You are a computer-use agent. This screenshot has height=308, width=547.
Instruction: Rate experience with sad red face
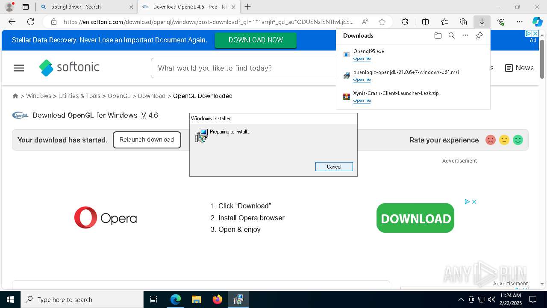tap(491, 140)
